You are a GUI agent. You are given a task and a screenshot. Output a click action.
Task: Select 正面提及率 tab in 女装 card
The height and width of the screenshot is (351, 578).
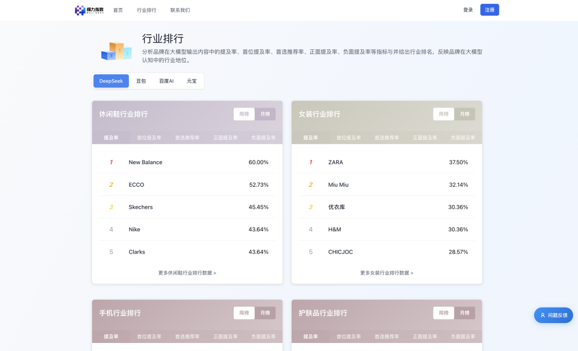coord(424,138)
